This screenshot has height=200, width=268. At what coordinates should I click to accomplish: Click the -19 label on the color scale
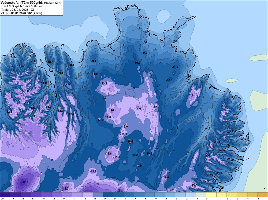(x=12, y=199)
